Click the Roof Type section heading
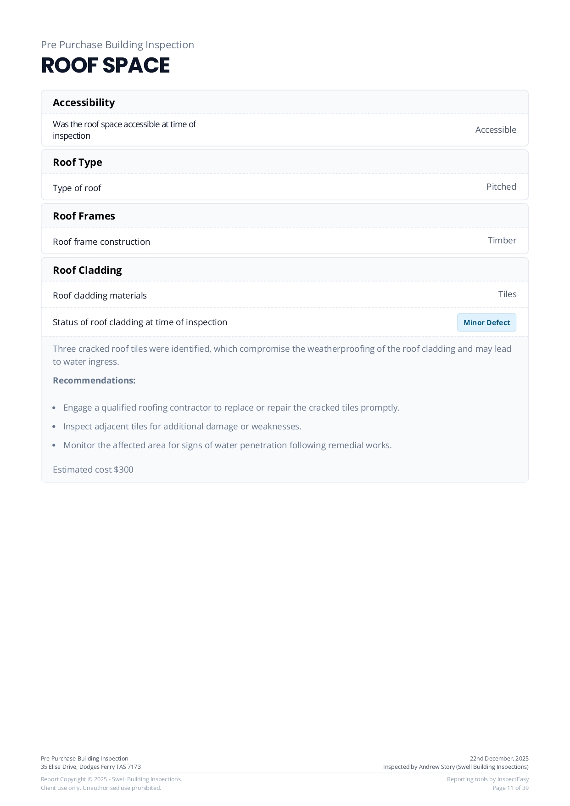 point(78,162)
